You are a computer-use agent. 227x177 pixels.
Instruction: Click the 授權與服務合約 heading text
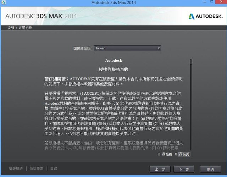point(113,70)
